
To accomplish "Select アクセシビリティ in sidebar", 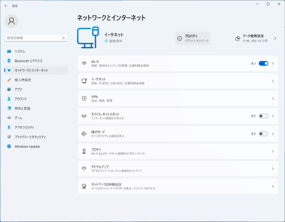I will tap(36, 127).
